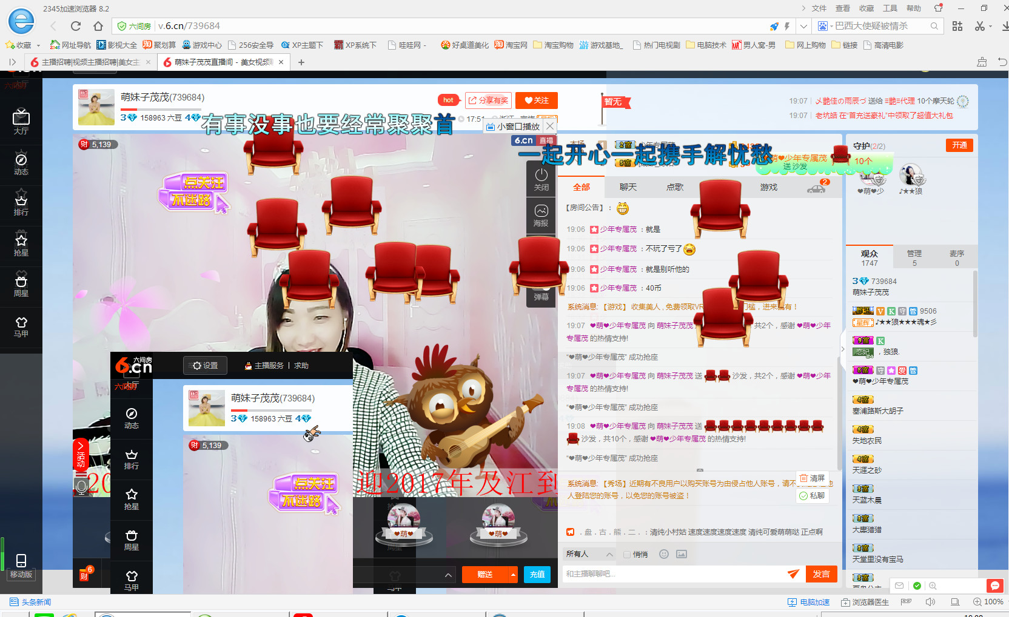This screenshot has width=1009, height=617.
Task: Close the 小窗口播放 popup
Action: (x=549, y=127)
